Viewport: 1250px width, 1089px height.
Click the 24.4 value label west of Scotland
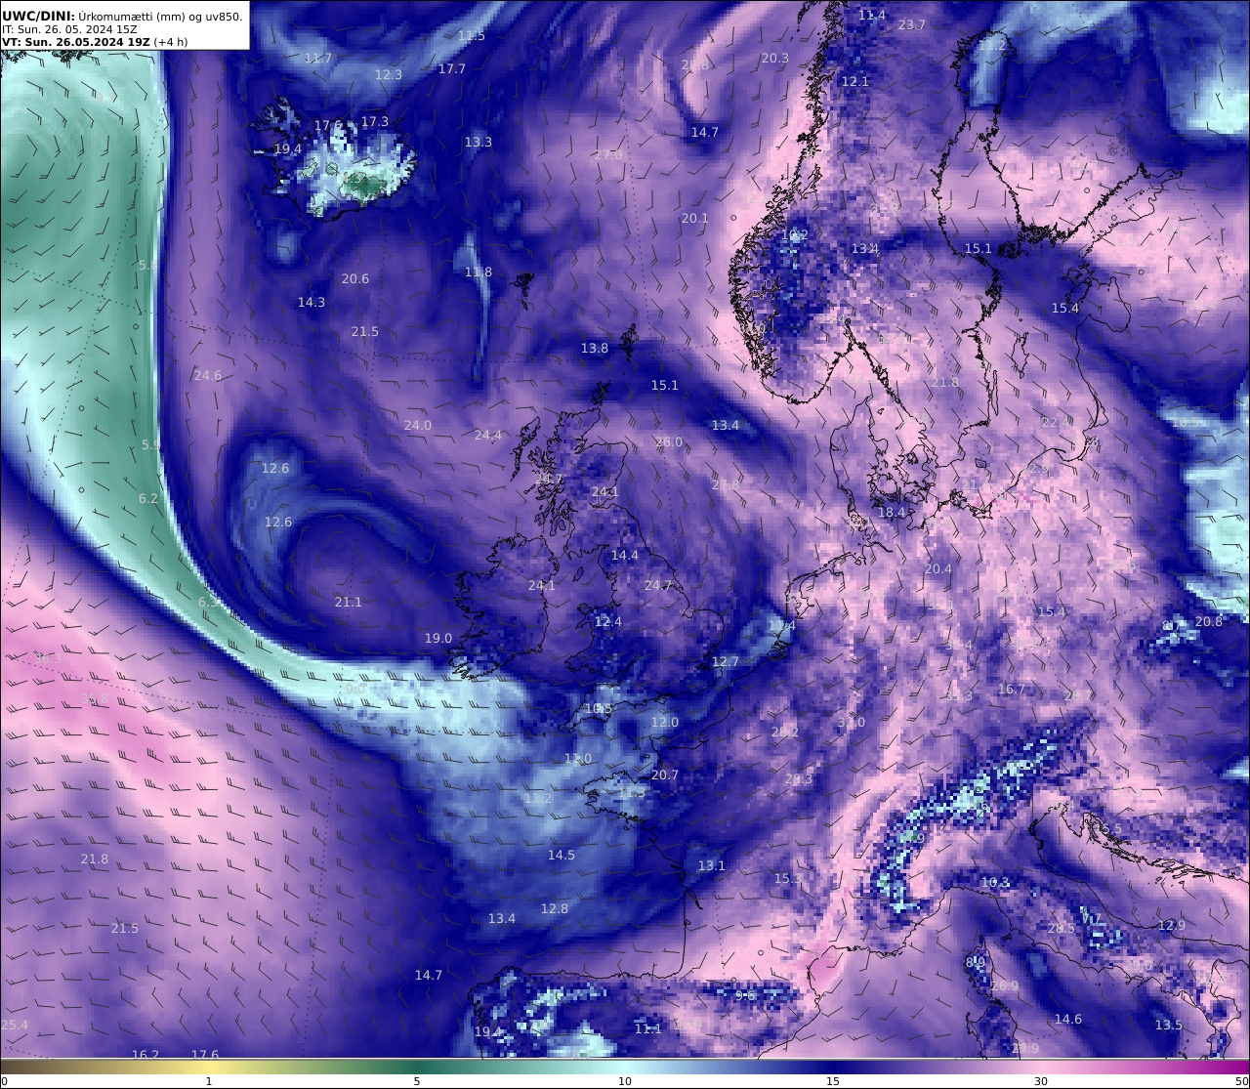488,436
